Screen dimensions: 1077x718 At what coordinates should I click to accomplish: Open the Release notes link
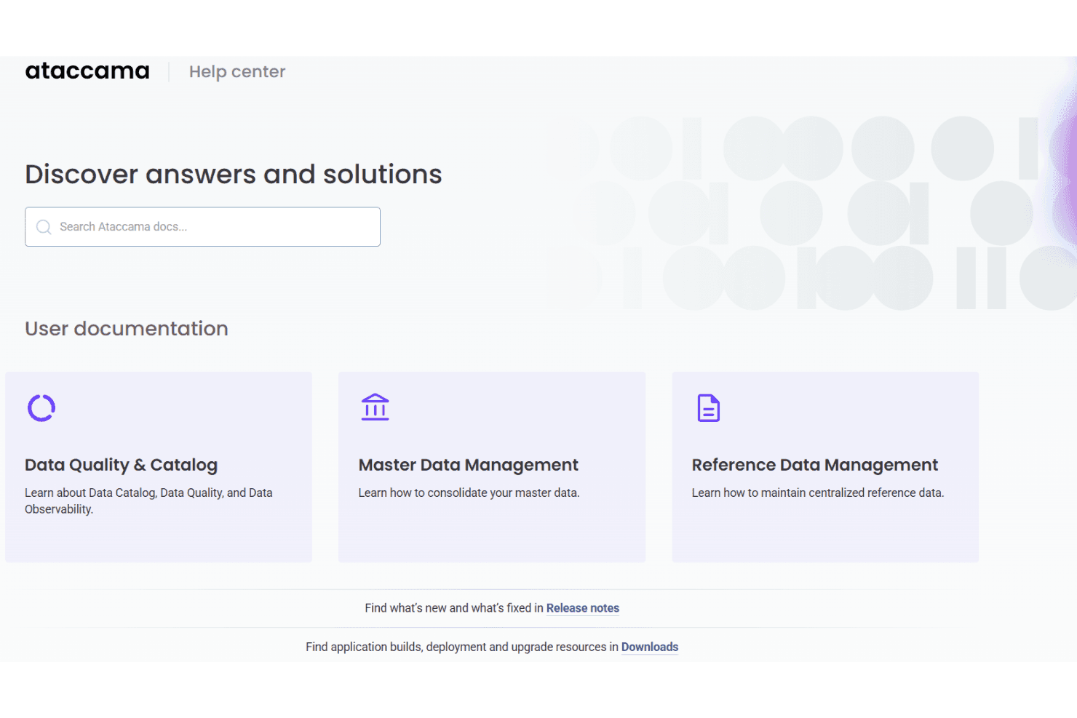coord(583,608)
